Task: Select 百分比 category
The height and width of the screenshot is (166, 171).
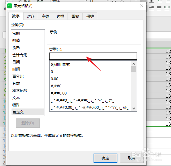Action: [28, 76]
